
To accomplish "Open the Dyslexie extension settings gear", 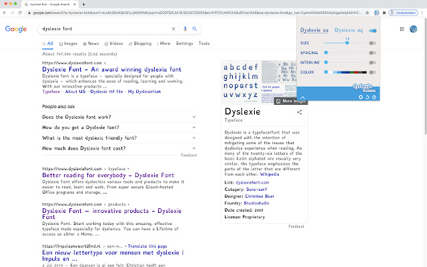I will point(360,97).
